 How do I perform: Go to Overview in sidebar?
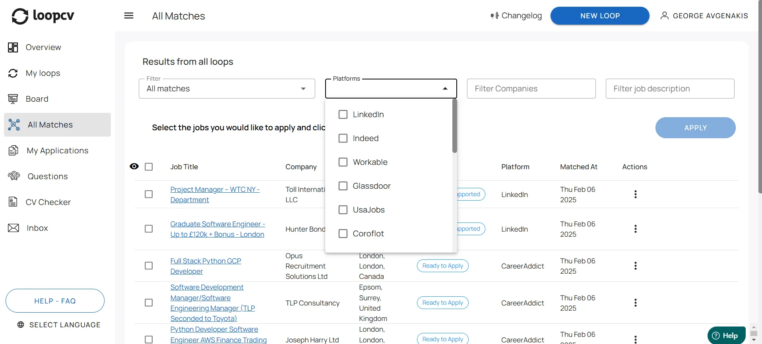click(43, 47)
